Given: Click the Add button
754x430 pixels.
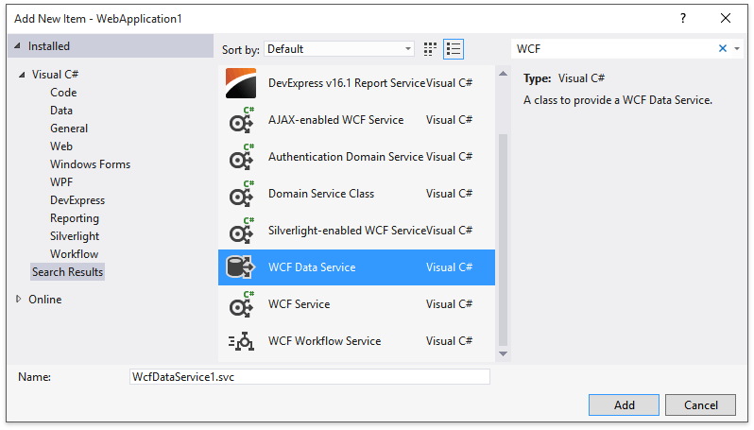Looking at the screenshot, I should (x=624, y=405).
